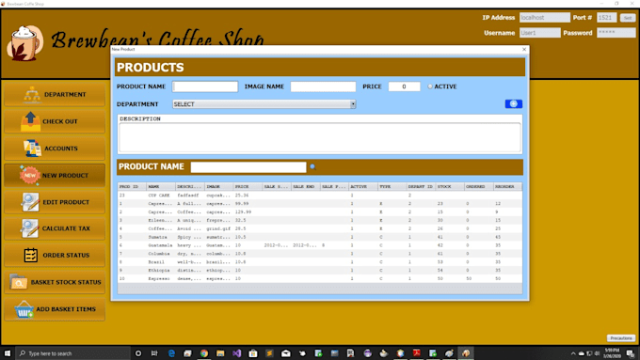Viewport: 640px width, 360px height.
Task: Sort by the PROD ID column header
Action: (132, 187)
